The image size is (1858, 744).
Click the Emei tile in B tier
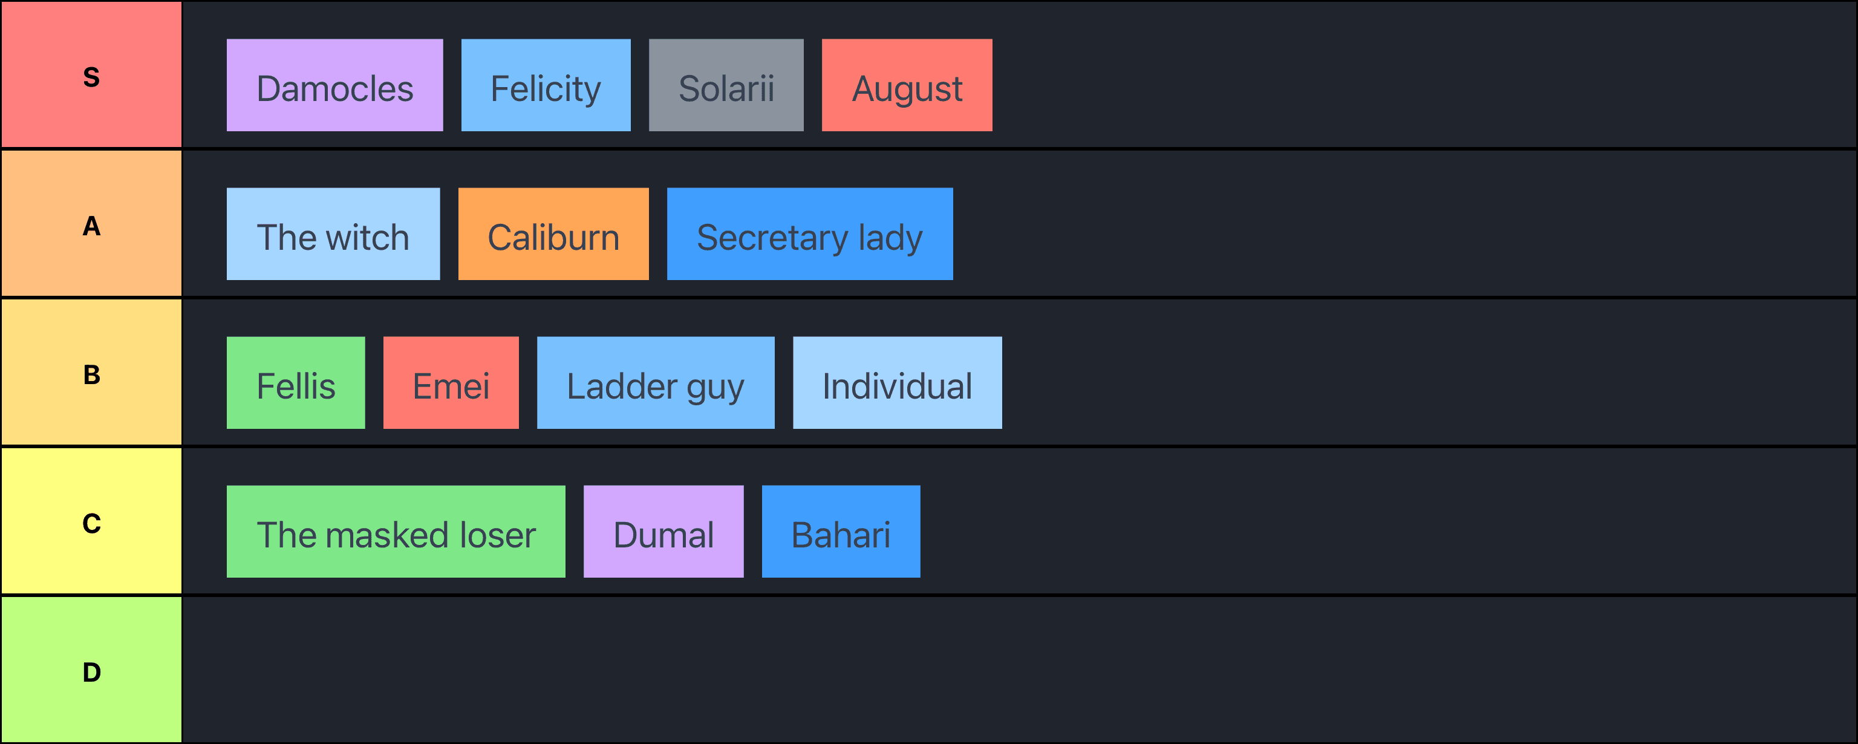point(451,382)
